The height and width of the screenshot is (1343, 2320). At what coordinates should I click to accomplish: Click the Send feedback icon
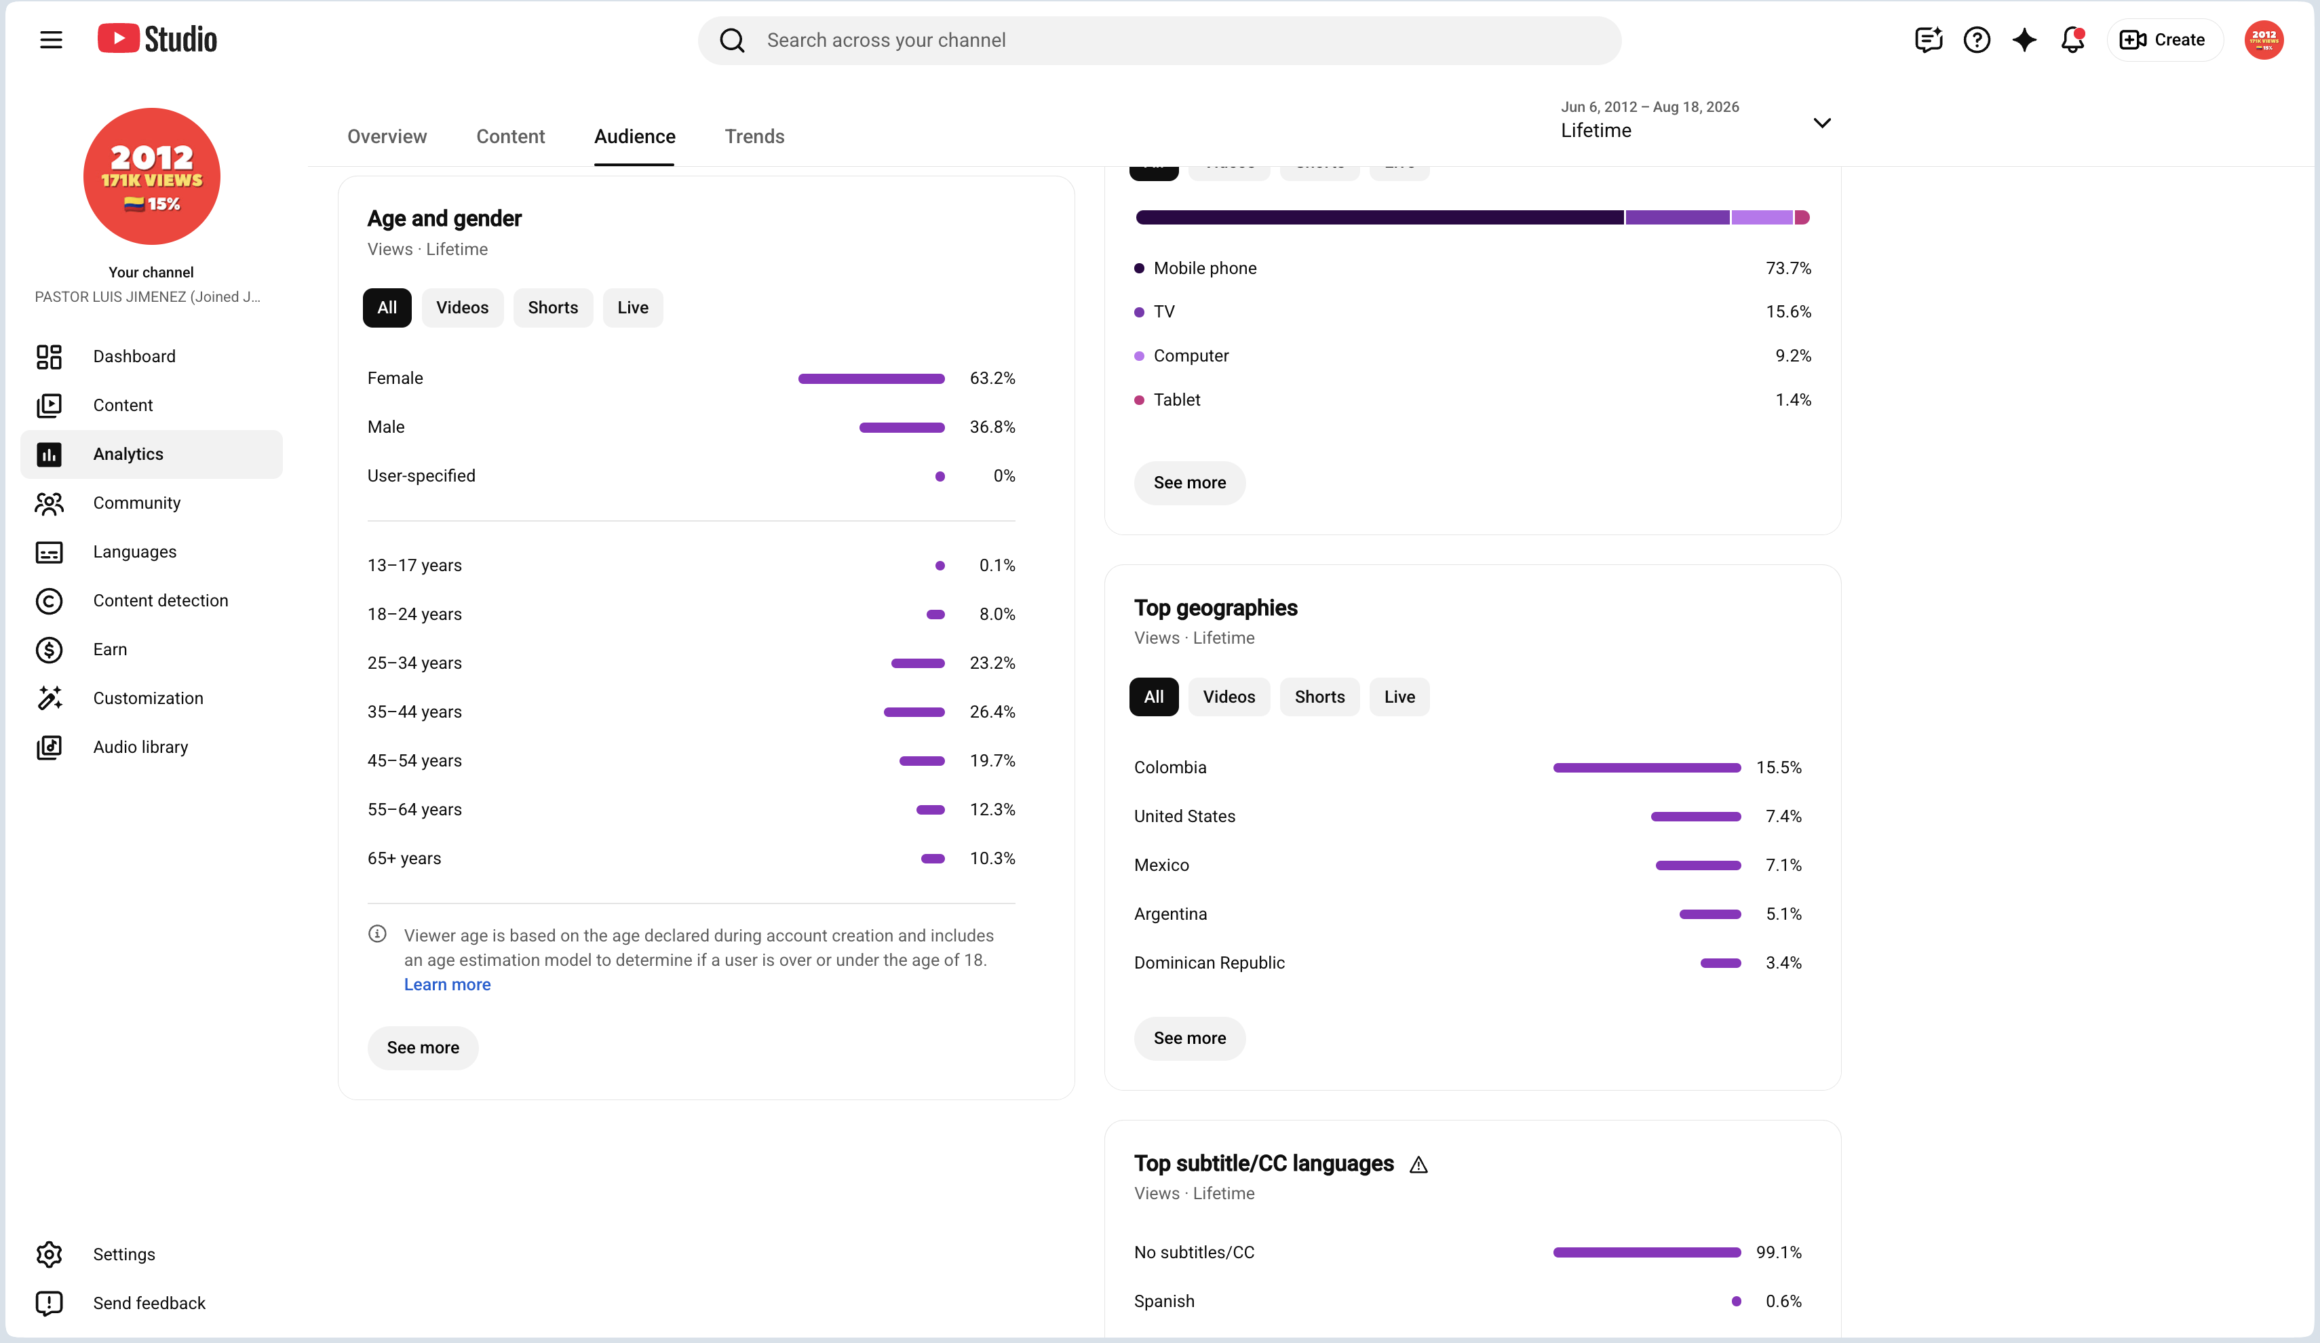coord(49,1302)
